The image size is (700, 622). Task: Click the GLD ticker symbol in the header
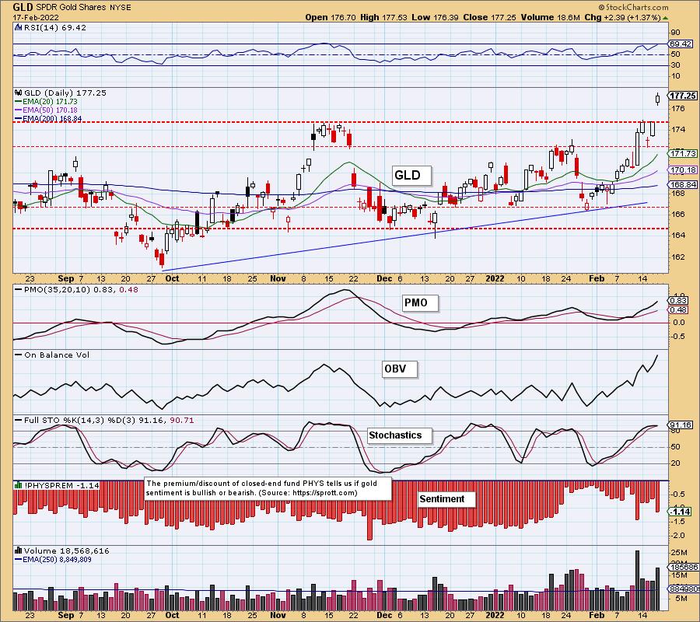point(23,8)
